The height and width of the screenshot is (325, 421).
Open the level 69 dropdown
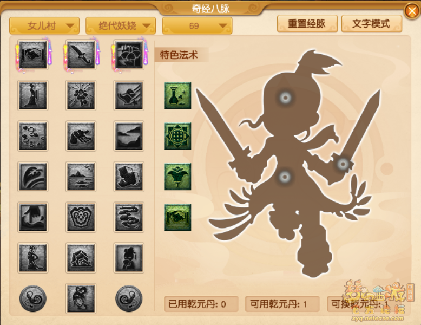point(197,26)
